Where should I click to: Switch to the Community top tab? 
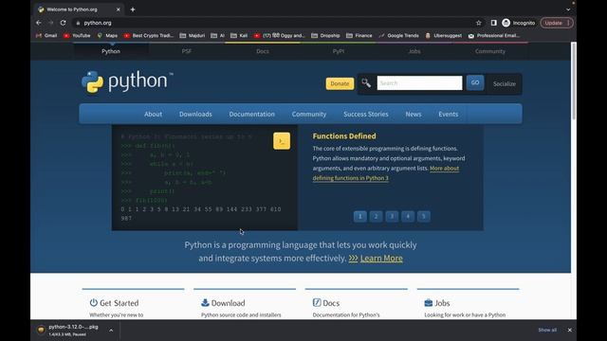[490, 51]
